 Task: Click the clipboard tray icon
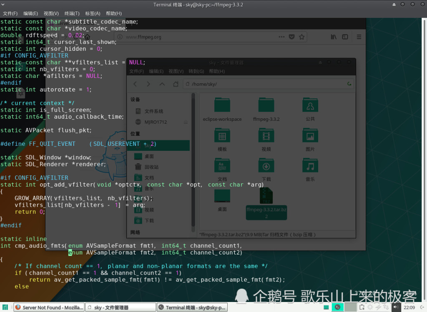click(362, 307)
